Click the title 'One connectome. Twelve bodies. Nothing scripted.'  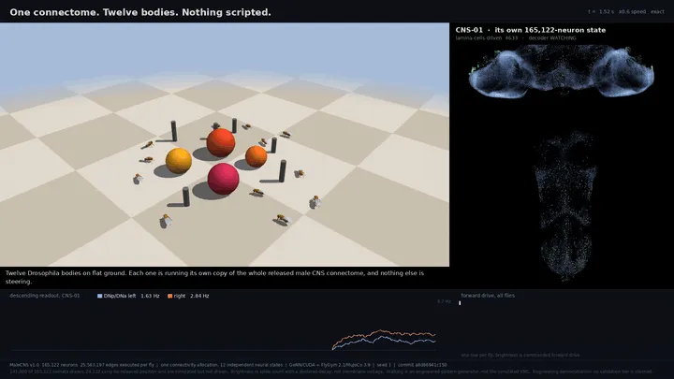point(140,12)
